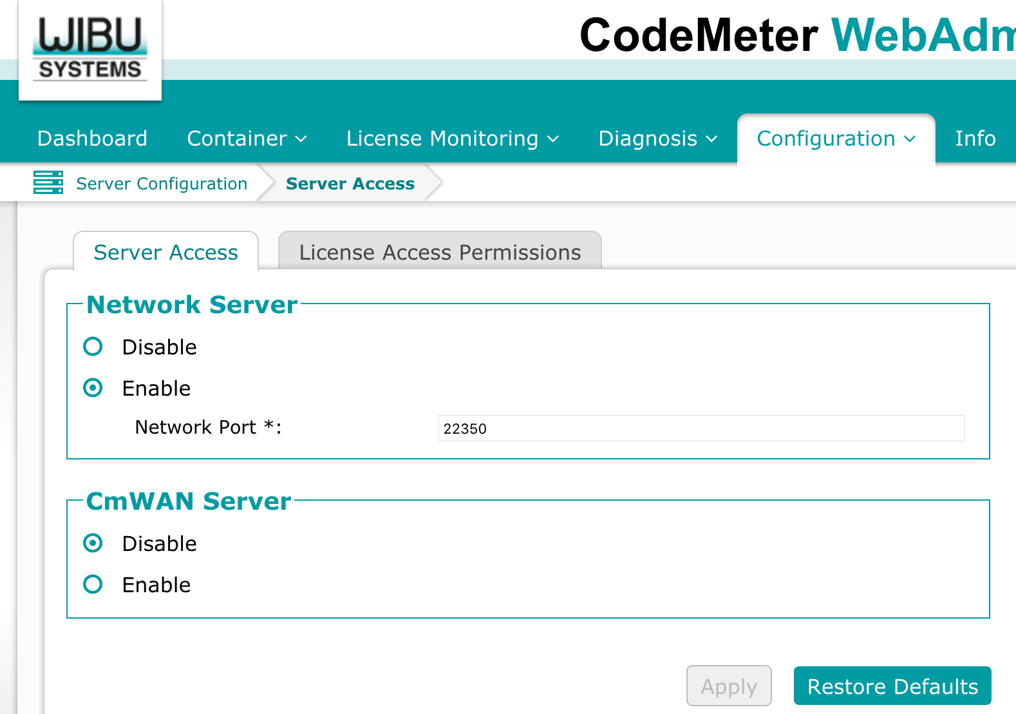Expand the Container menu chevron
Screen dimensions: 1016x714
301,139
